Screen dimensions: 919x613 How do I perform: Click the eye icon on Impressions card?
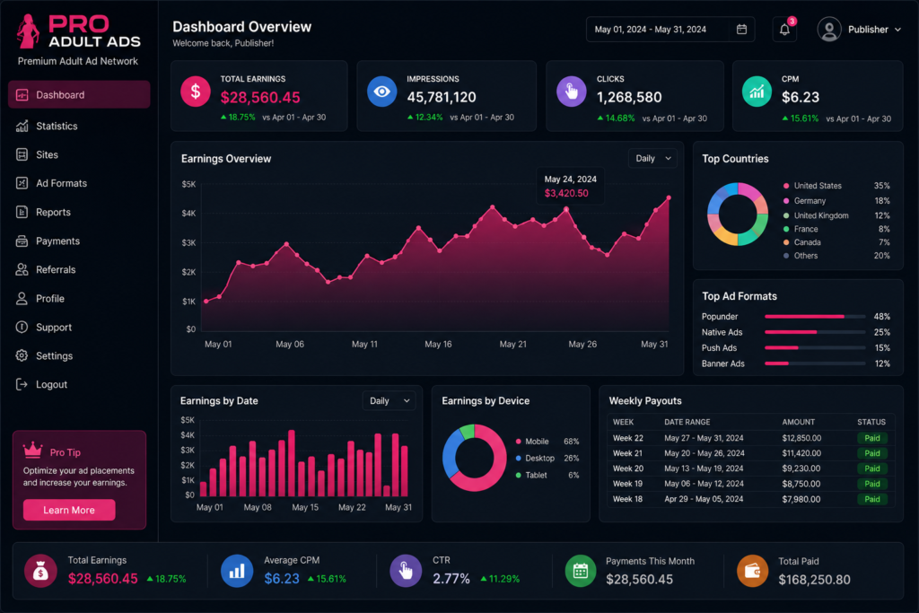tap(382, 92)
